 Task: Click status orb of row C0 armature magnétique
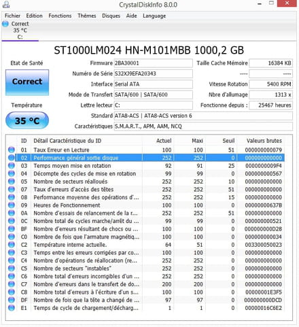12,237
